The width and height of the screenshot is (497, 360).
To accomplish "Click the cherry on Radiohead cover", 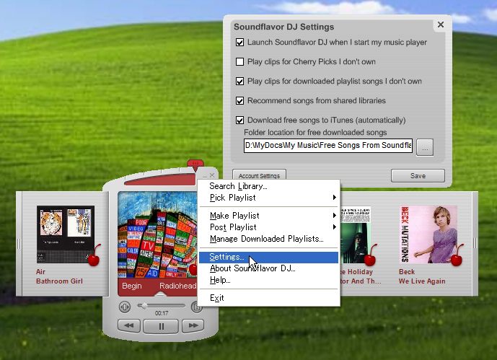I will [x=193, y=268].
